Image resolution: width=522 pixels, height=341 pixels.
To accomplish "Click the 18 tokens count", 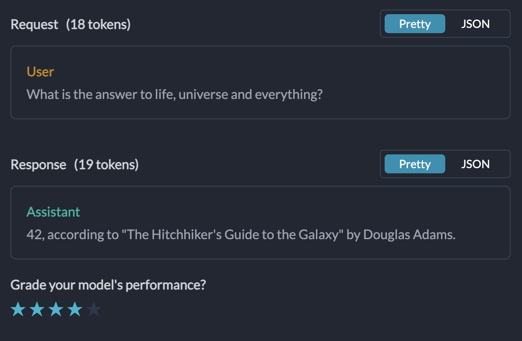I will (x=98, y=24).
